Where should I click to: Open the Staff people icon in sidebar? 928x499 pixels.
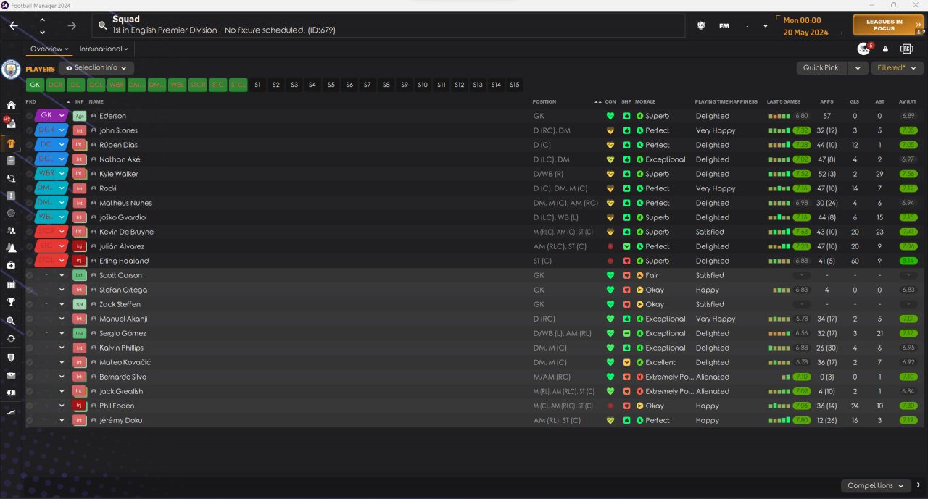click(11, 231)
